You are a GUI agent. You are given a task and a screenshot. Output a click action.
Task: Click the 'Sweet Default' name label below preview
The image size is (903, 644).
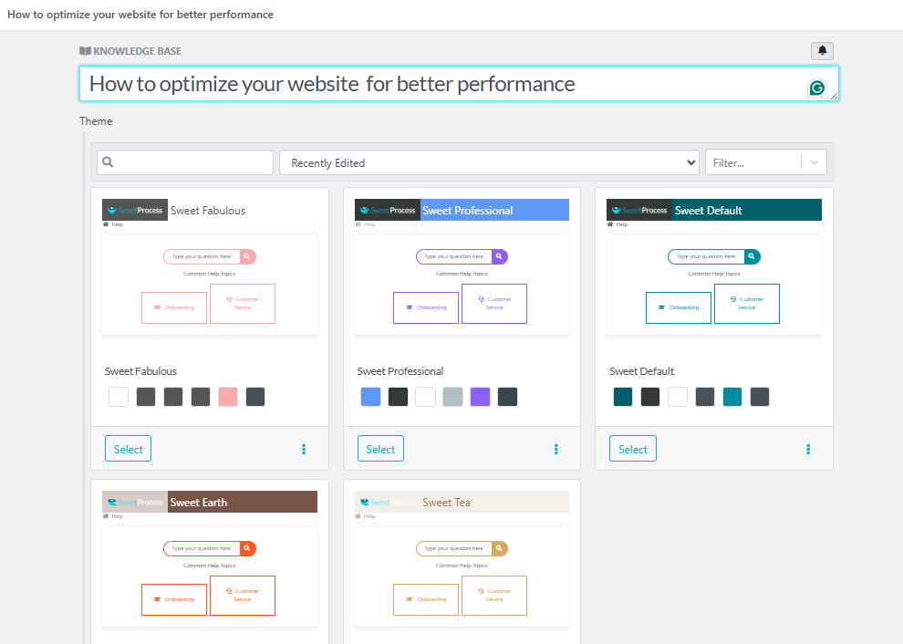coord(641,371)
